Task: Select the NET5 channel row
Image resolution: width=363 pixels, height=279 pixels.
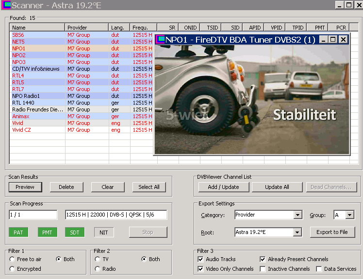Action: click(81, 42)
